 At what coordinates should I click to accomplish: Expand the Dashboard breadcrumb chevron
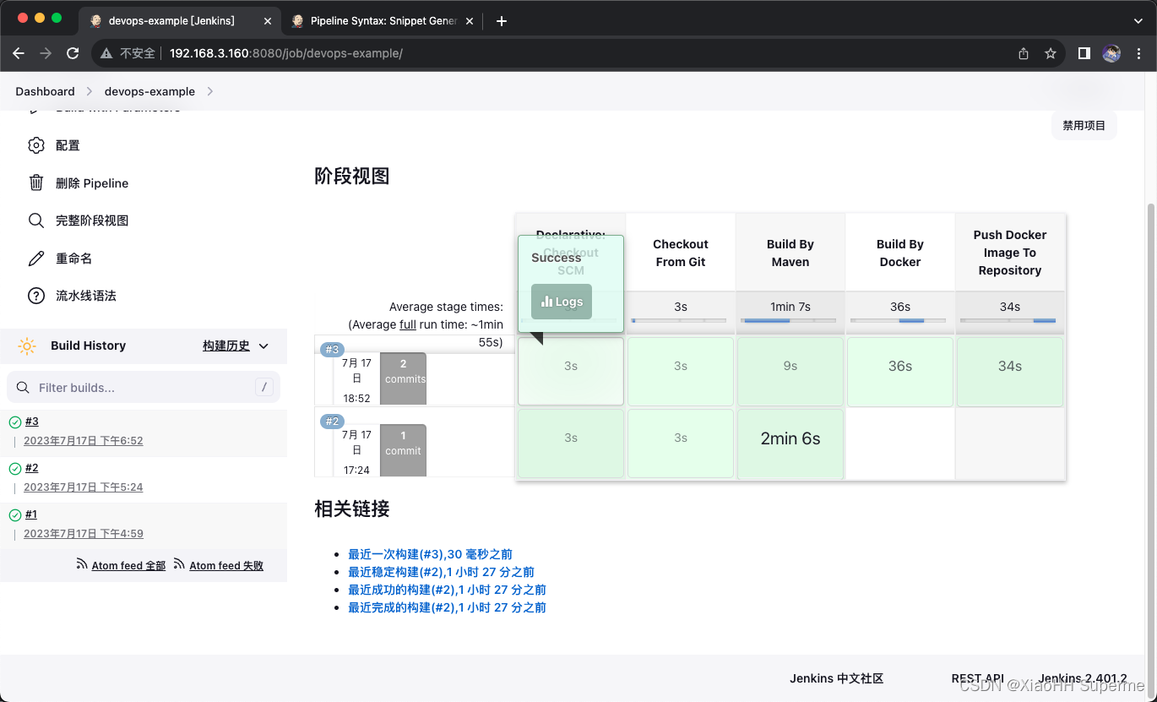coord(90,91)
